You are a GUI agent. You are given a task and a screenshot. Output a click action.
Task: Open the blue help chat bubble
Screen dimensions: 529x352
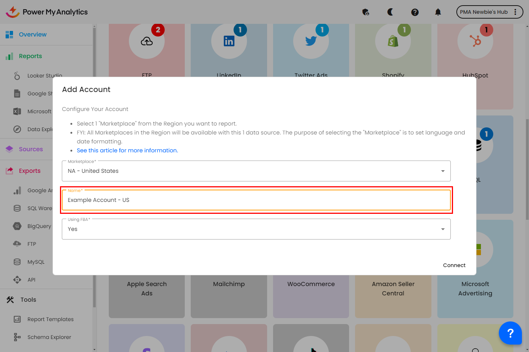(x=510, y=333)
